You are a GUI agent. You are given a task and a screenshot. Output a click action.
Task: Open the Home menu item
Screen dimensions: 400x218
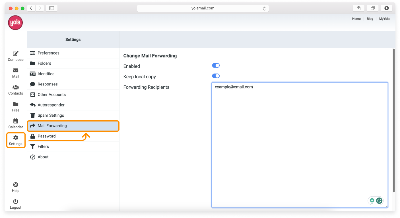coord(356,18)
